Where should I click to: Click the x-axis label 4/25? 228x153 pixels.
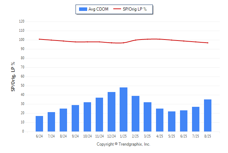tap(160, 136)
